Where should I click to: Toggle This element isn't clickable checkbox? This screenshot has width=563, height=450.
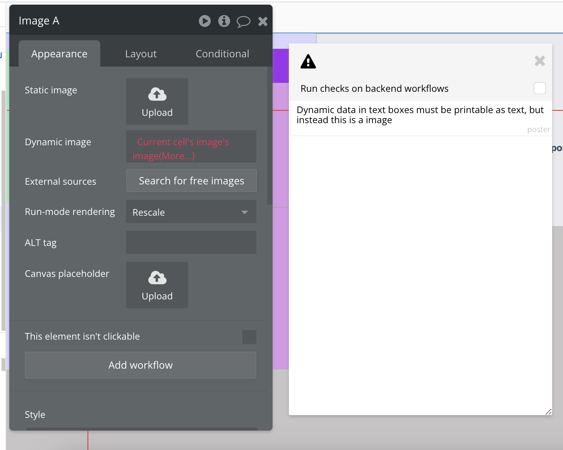tap(249, 337)
